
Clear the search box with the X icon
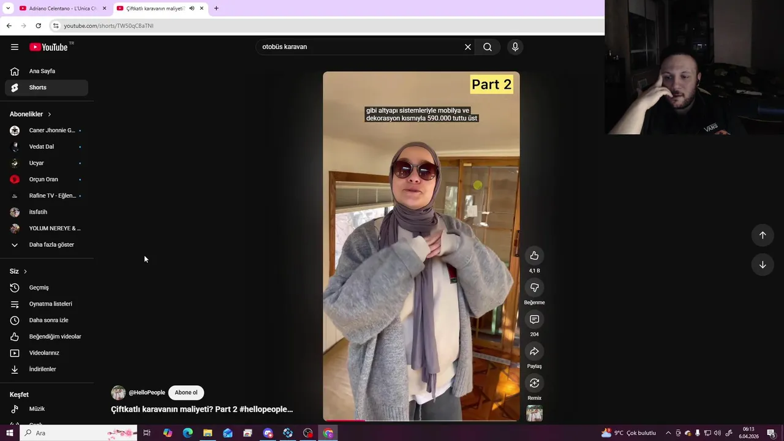(468, 47)
